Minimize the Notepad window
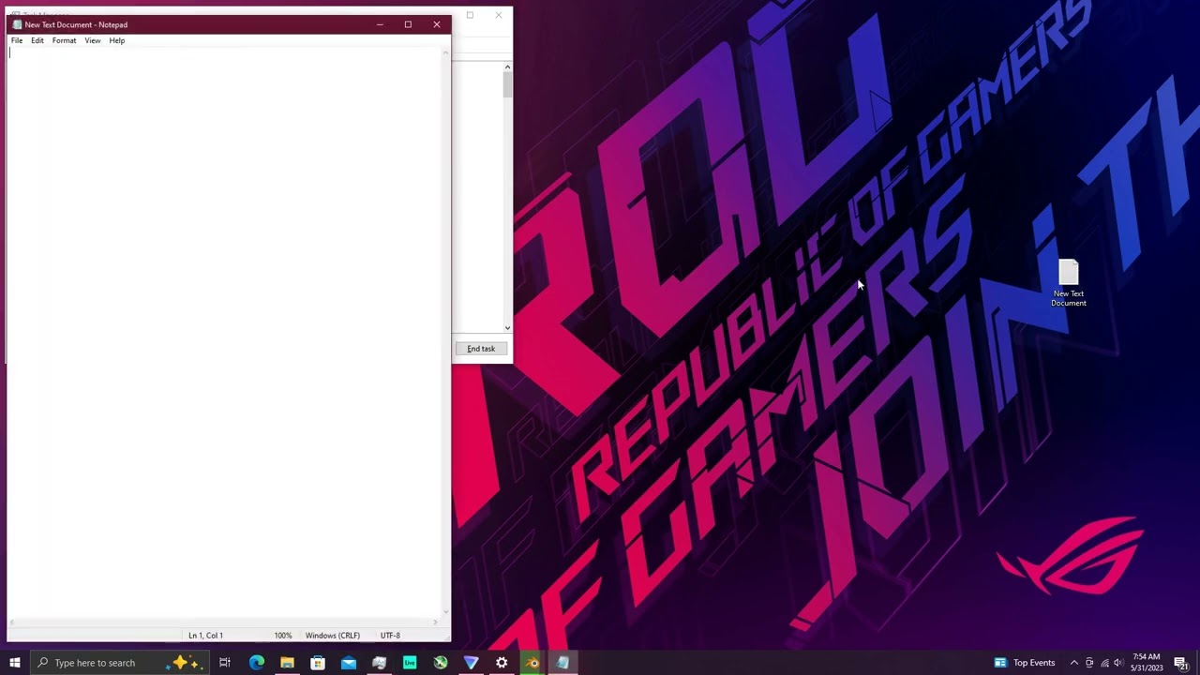The width and height of the screenshot is (1200, 675). tap(380, 24)
